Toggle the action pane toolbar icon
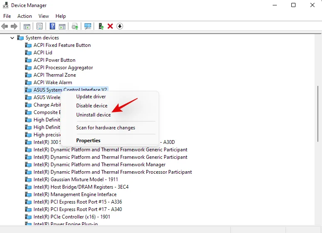Screen dimensions: 322x233 tap(62, 26)
